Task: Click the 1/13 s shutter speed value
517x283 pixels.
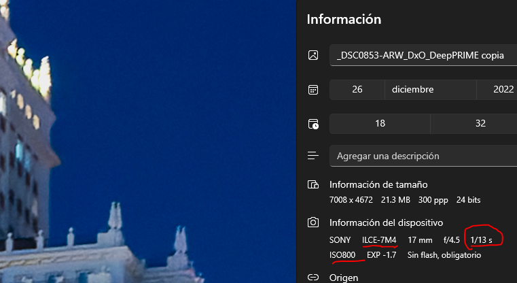Action: pyautogui.click(x=482, y=240)
